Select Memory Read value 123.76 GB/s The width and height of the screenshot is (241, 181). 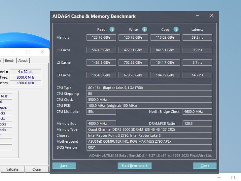101,37
